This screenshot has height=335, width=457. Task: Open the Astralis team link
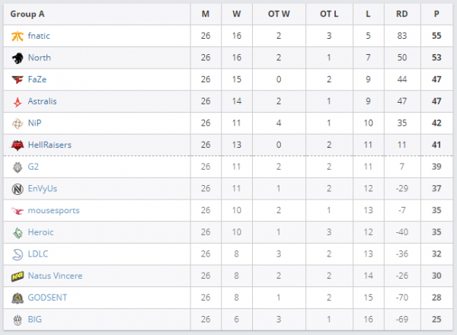(43, 101)
